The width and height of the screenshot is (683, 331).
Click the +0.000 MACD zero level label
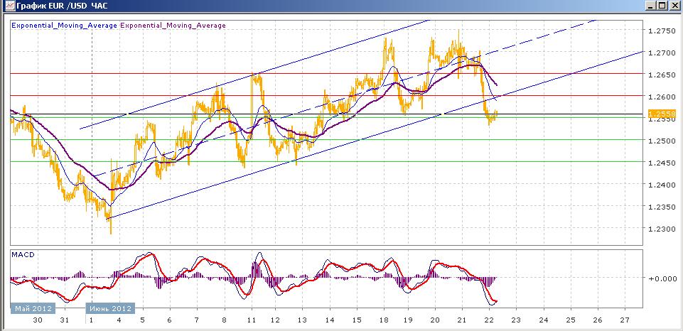662,278
